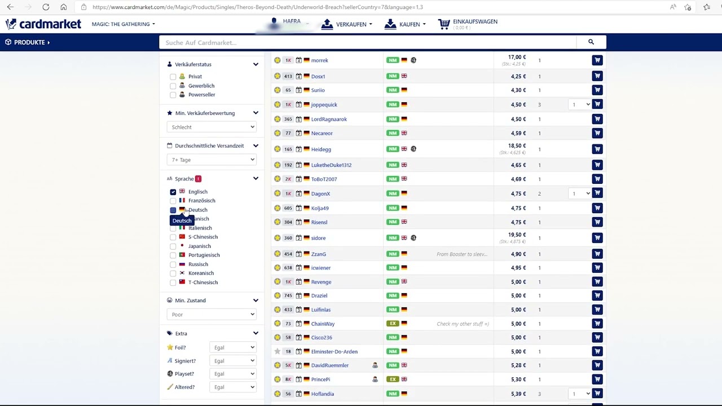Open the Playset? dropdown

coord(234,374)
